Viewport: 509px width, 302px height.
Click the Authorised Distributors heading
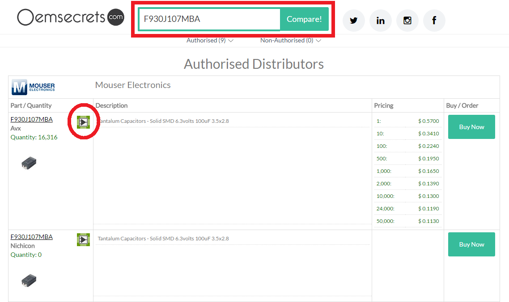(x=254, y=64)
